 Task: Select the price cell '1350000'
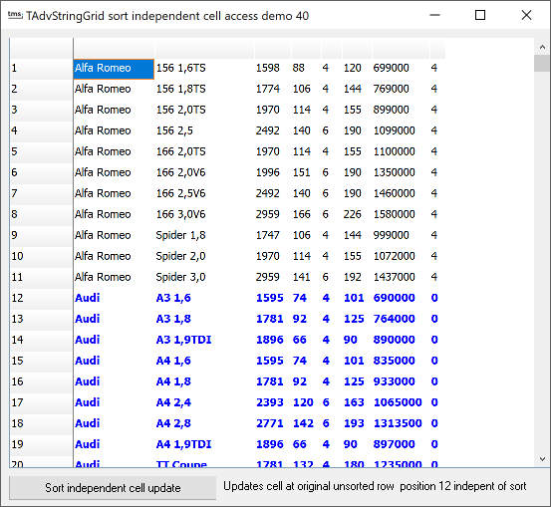[401, 173]
